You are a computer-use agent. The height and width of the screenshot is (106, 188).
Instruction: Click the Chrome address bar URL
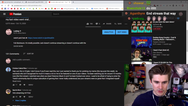28,6
